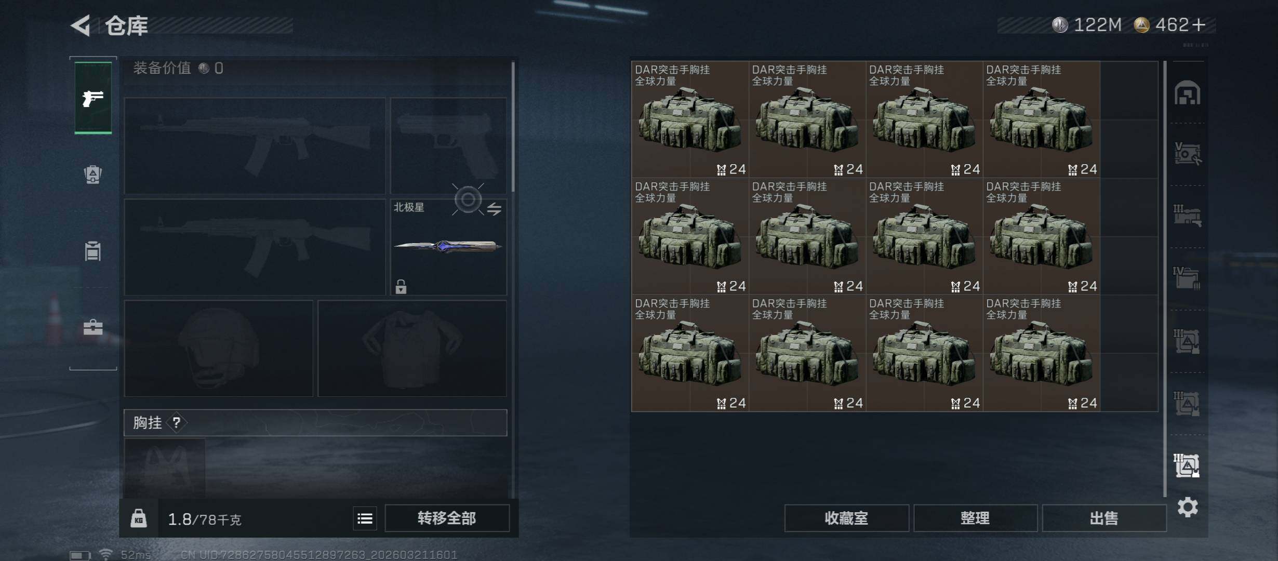Select the weapons pistol tab in sidebar
The width and height of the screenshot is (1278, 561).
pyautogui.click(x=93, y=98)
